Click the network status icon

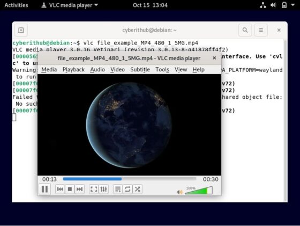point(263,5)
